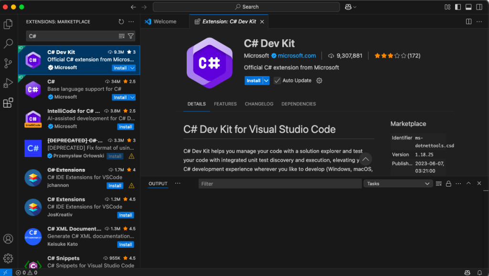Install struck-through C# Extensions by jchannon
The height and width of the screenshot is (276, 489).
115,186
